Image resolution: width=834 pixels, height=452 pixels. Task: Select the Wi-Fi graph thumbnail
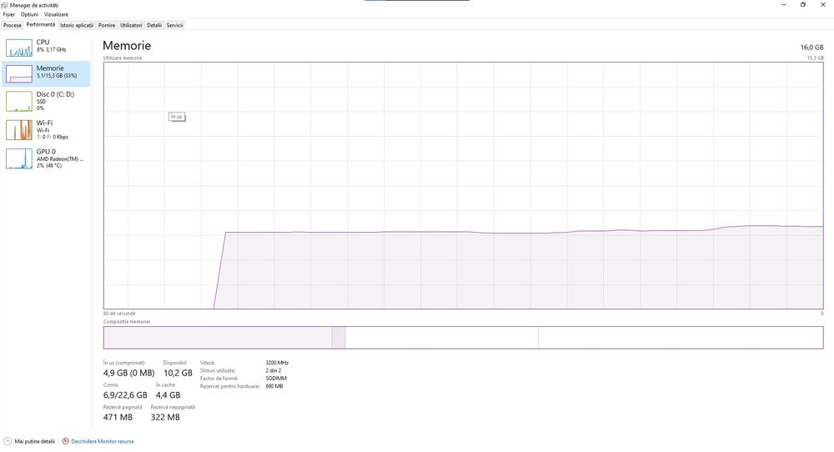tap(19, 130)
